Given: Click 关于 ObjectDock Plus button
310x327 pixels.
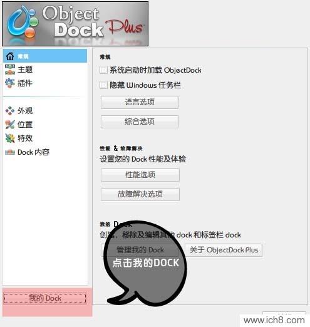Looking at the screenshot, I should tap(224, 250).
